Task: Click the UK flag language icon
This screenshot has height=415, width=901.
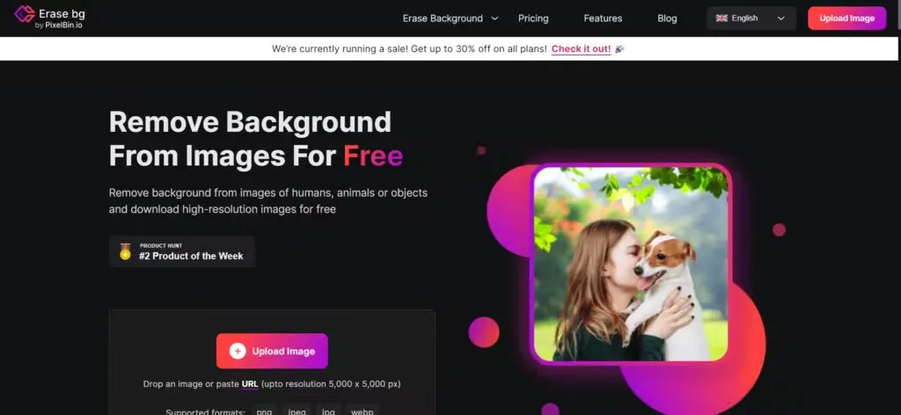Action: pyautogui.click(x=722, y=18)
